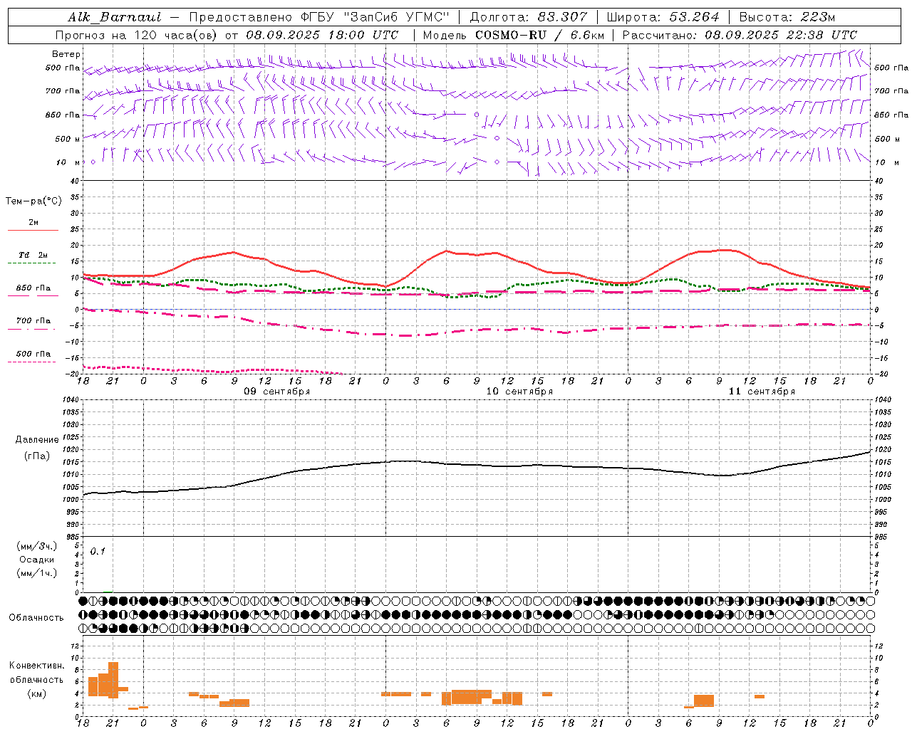Click the 'Прогноз на 120 часа(ов)' forecast text
Image resolution: width=912 pixels, height=729 pixels.
(x=138, y=35)
